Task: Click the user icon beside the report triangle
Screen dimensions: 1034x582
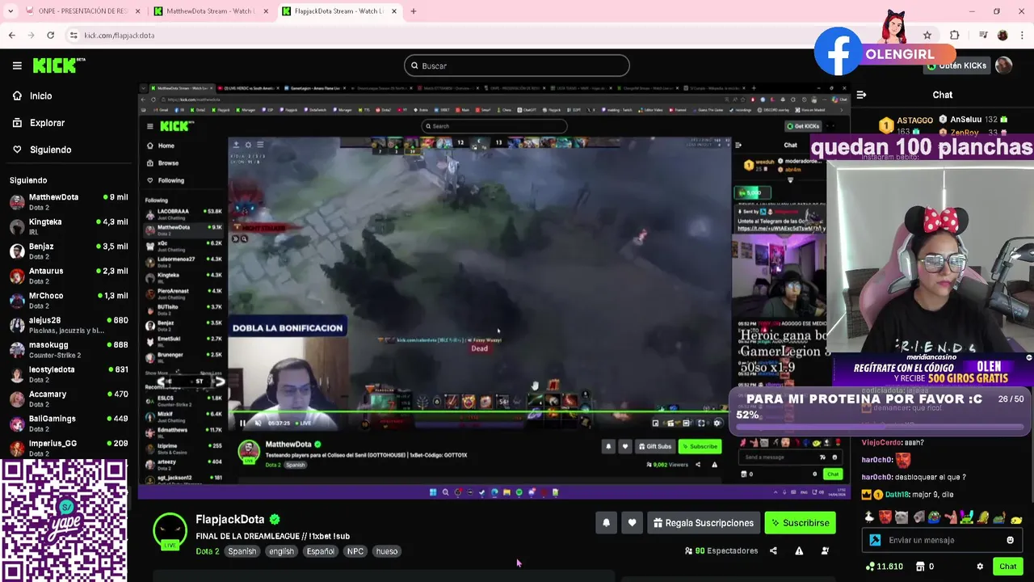Action: pyautogui.click(x=825, y=551)
